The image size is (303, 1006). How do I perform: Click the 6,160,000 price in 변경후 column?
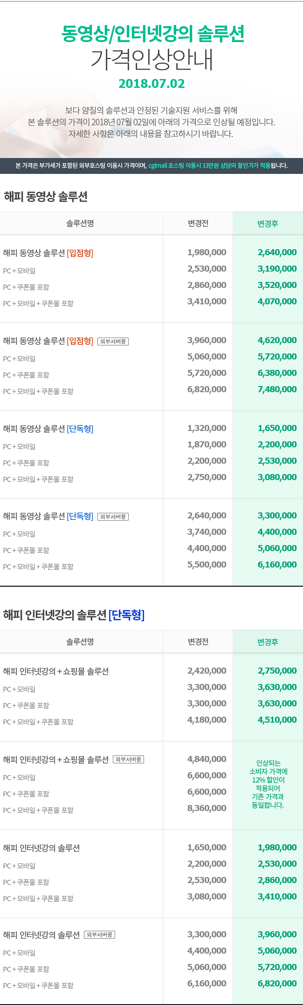click(x=277, y=565)
